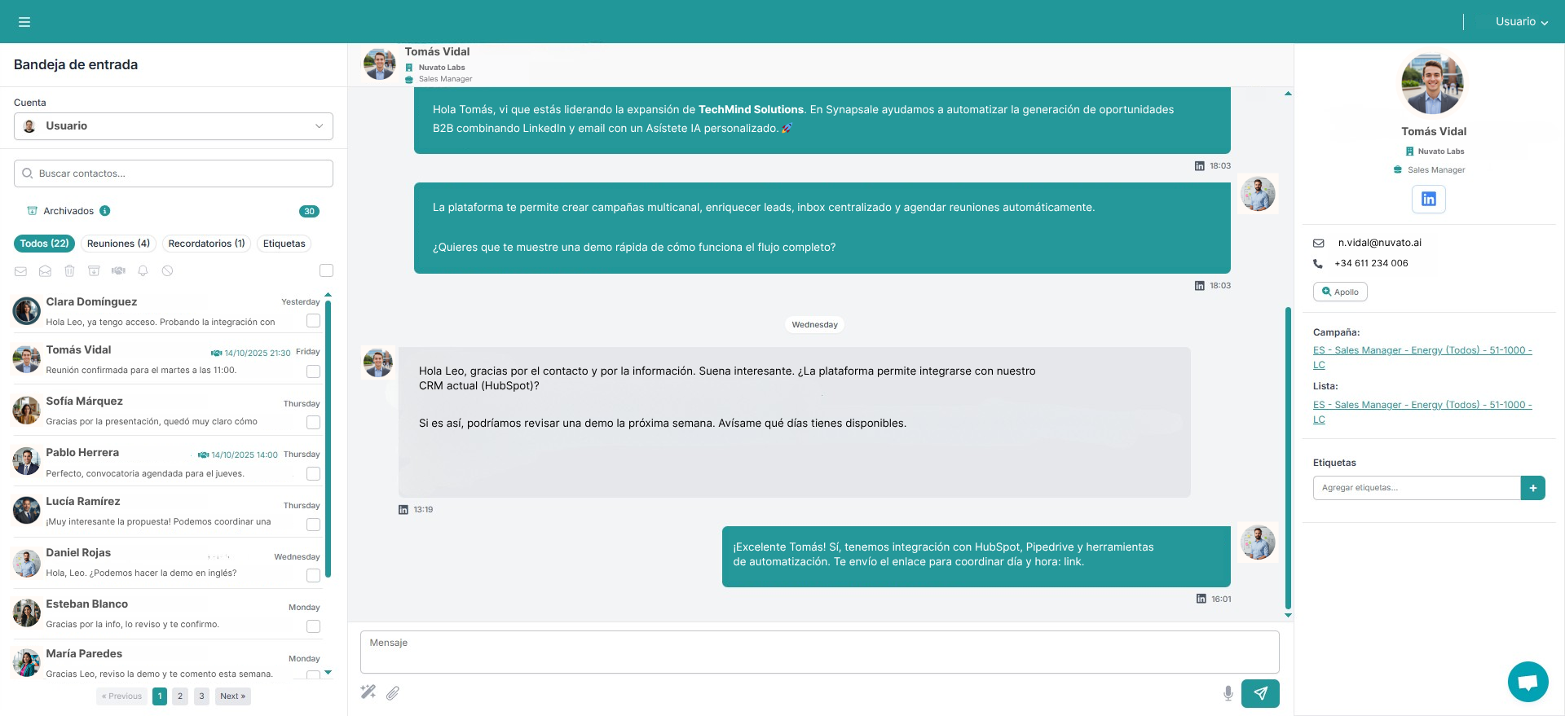
Task: Click the archive box toolbar icon
Action: (x=94, y=270)
